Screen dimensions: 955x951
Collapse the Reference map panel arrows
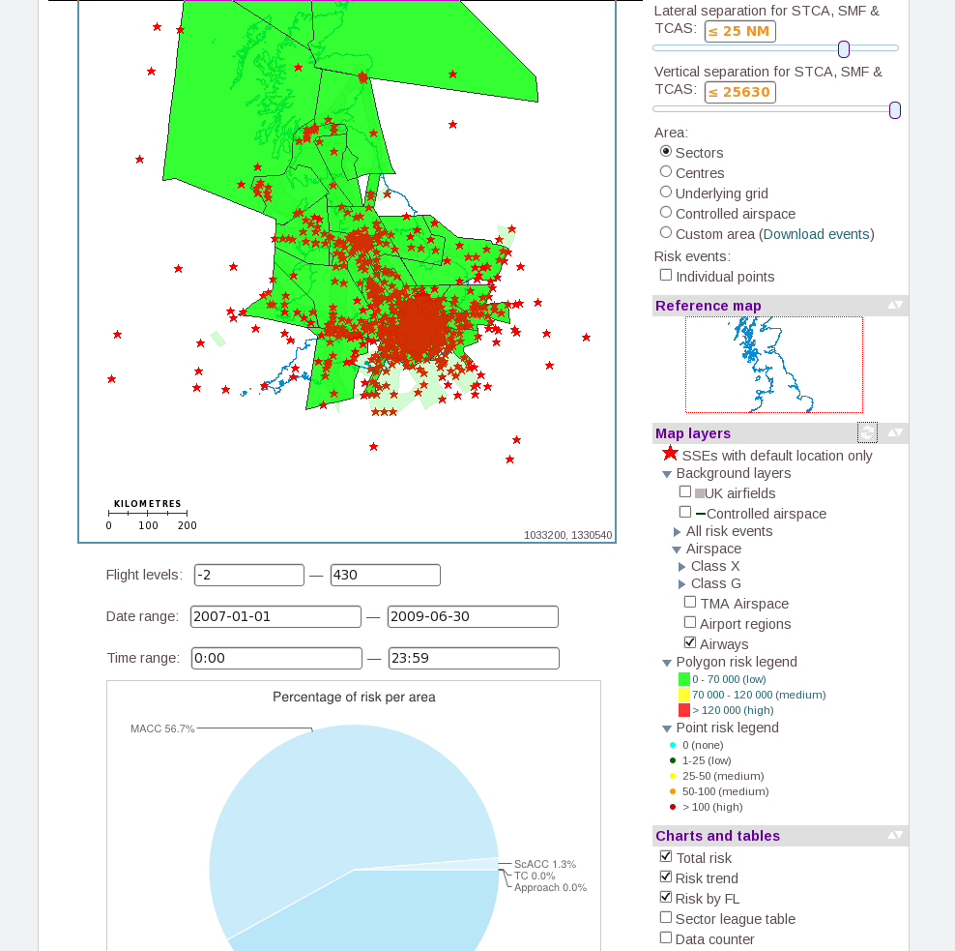click(895, 305)
